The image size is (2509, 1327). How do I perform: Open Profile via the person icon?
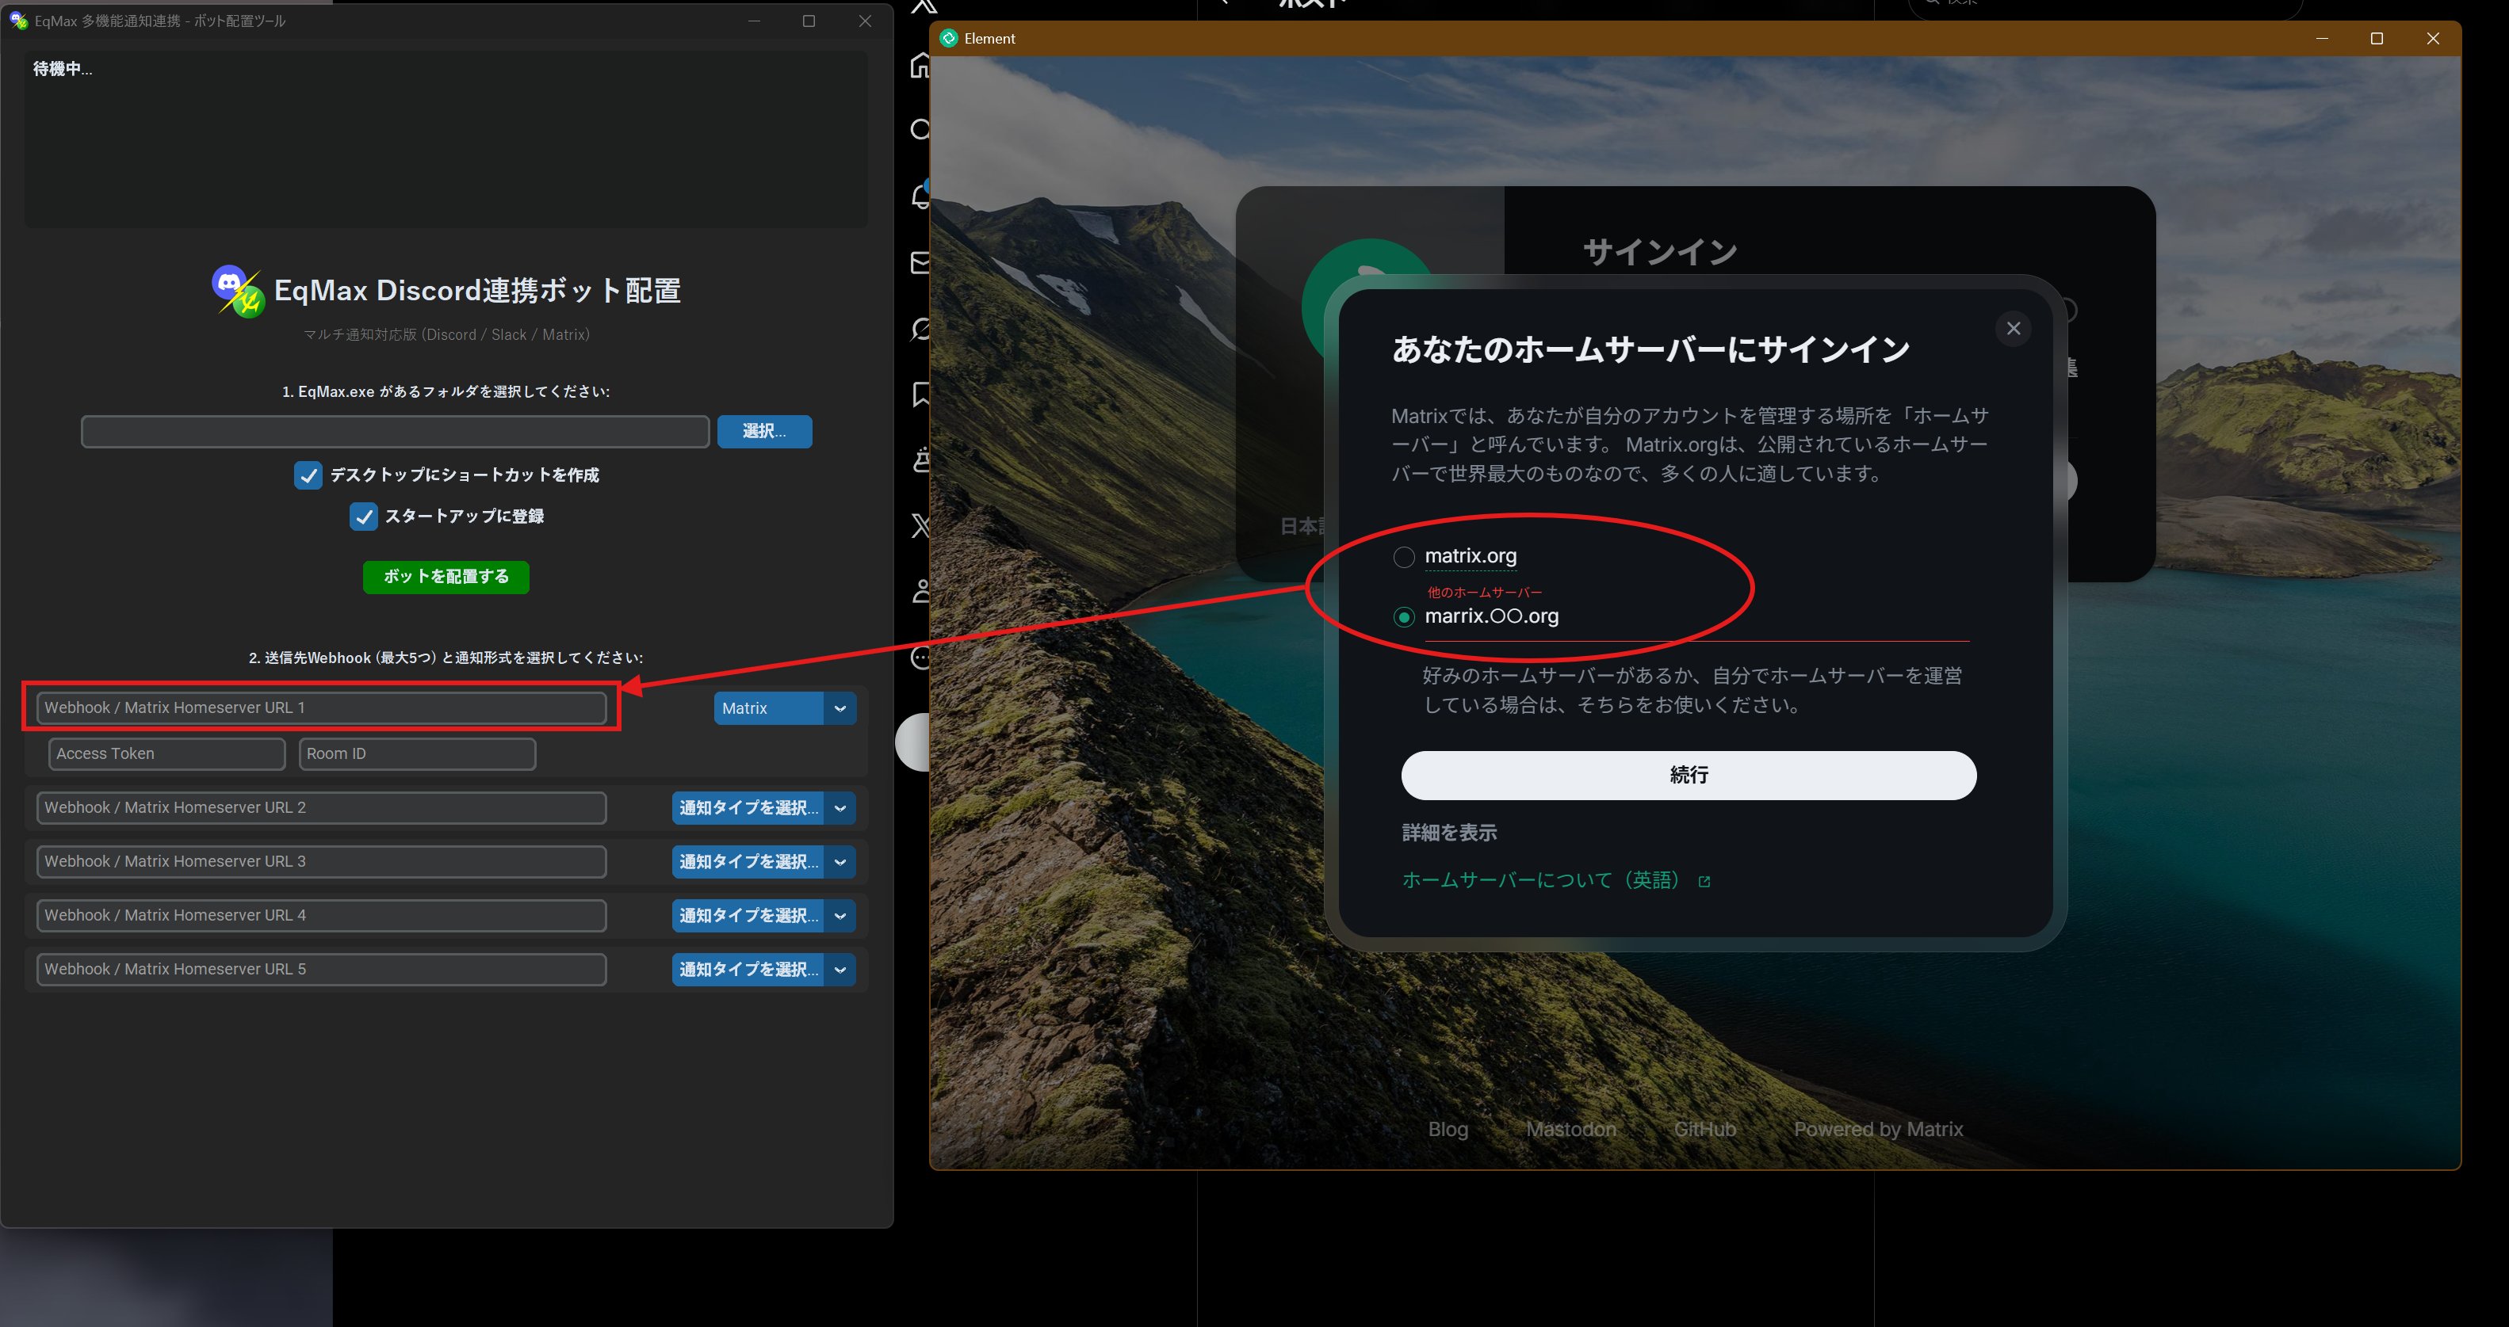point(920,590)
